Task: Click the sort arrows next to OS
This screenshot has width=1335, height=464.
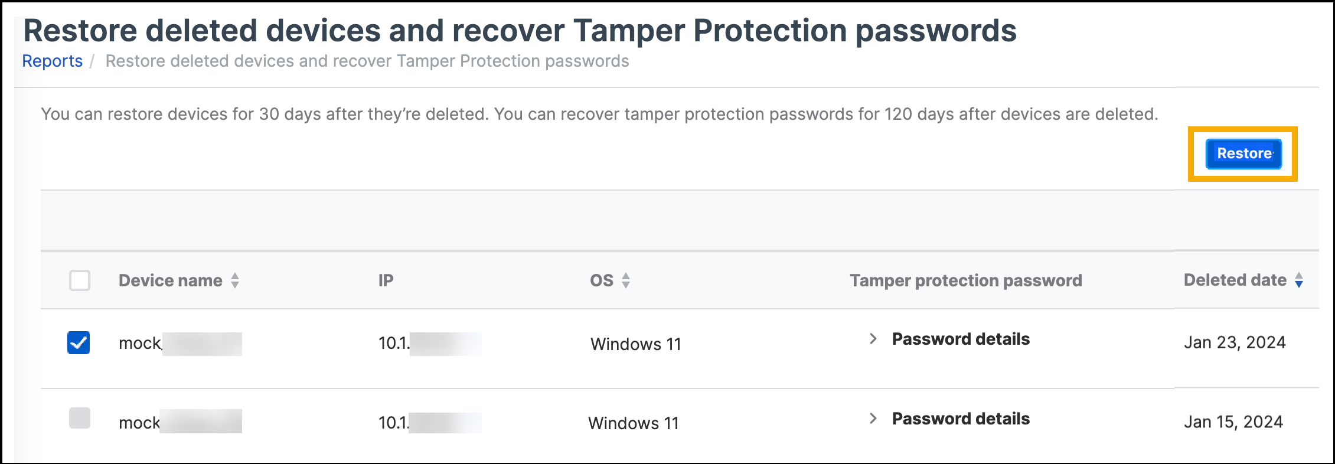Action: 626,280
